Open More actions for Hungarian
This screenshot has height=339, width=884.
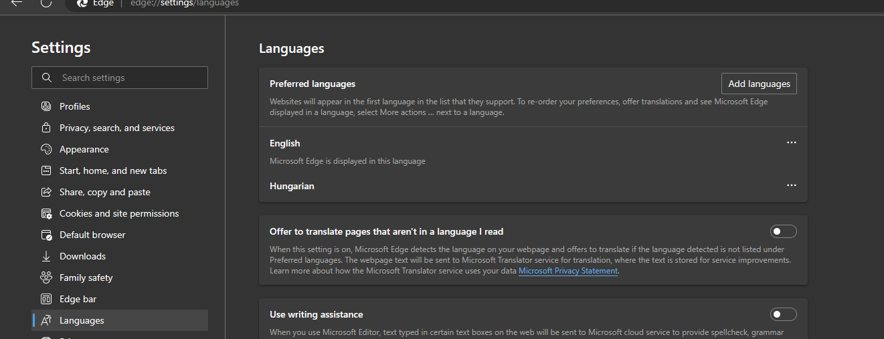click(792, 185)
